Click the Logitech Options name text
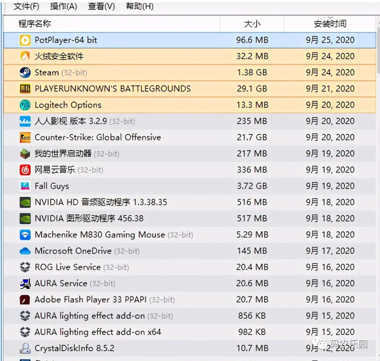The width and height of the screenshot is (380, 361). click(68, 105)
